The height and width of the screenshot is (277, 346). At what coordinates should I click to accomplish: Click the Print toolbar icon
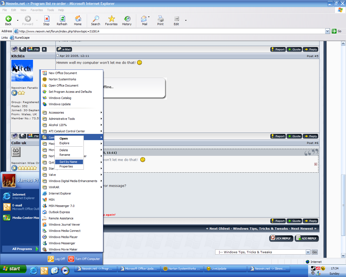pyautogui.click(x=161, y=19)
